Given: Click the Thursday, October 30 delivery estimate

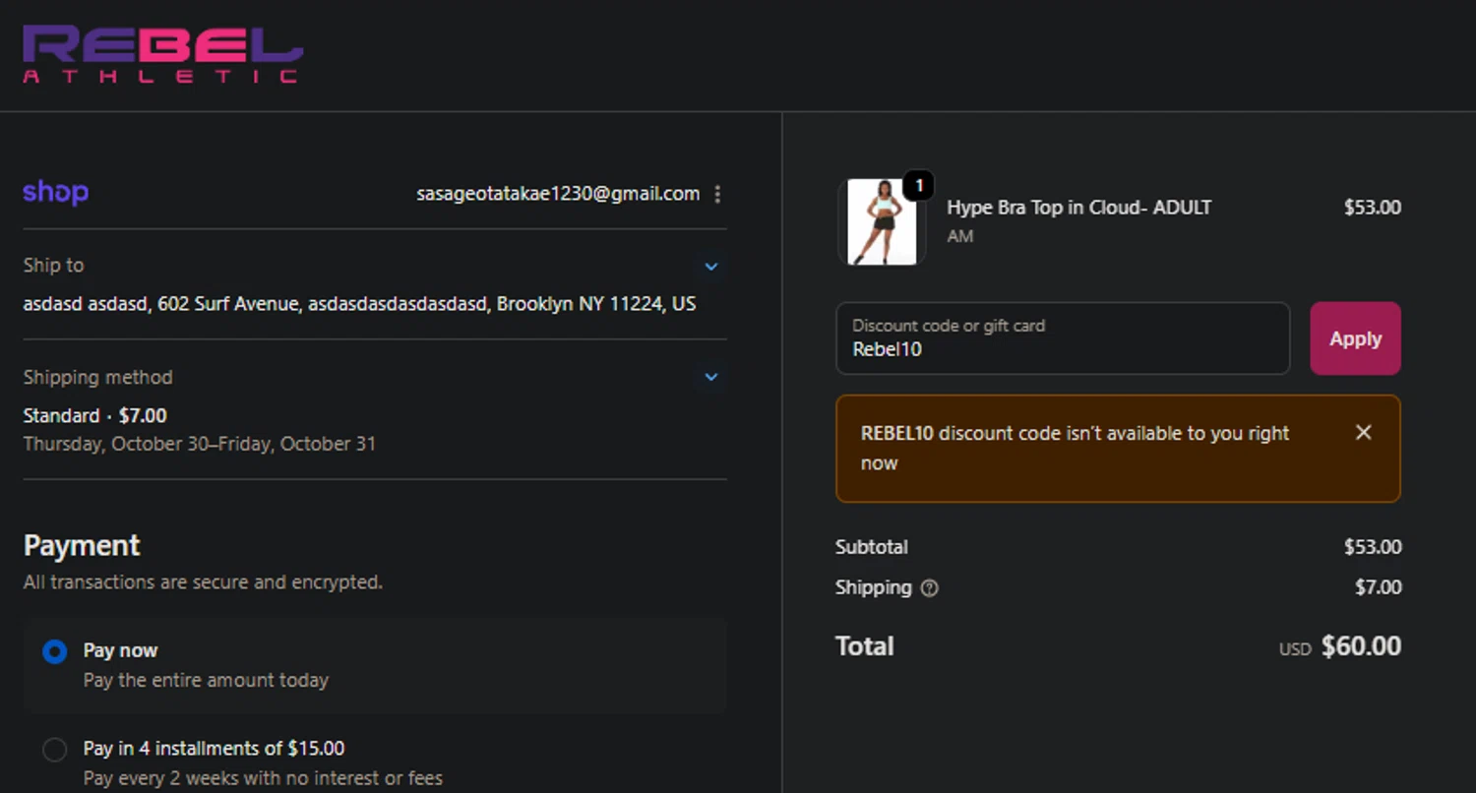Looking at the screenshot, I should pyautogui.click(x=200, y=444).
